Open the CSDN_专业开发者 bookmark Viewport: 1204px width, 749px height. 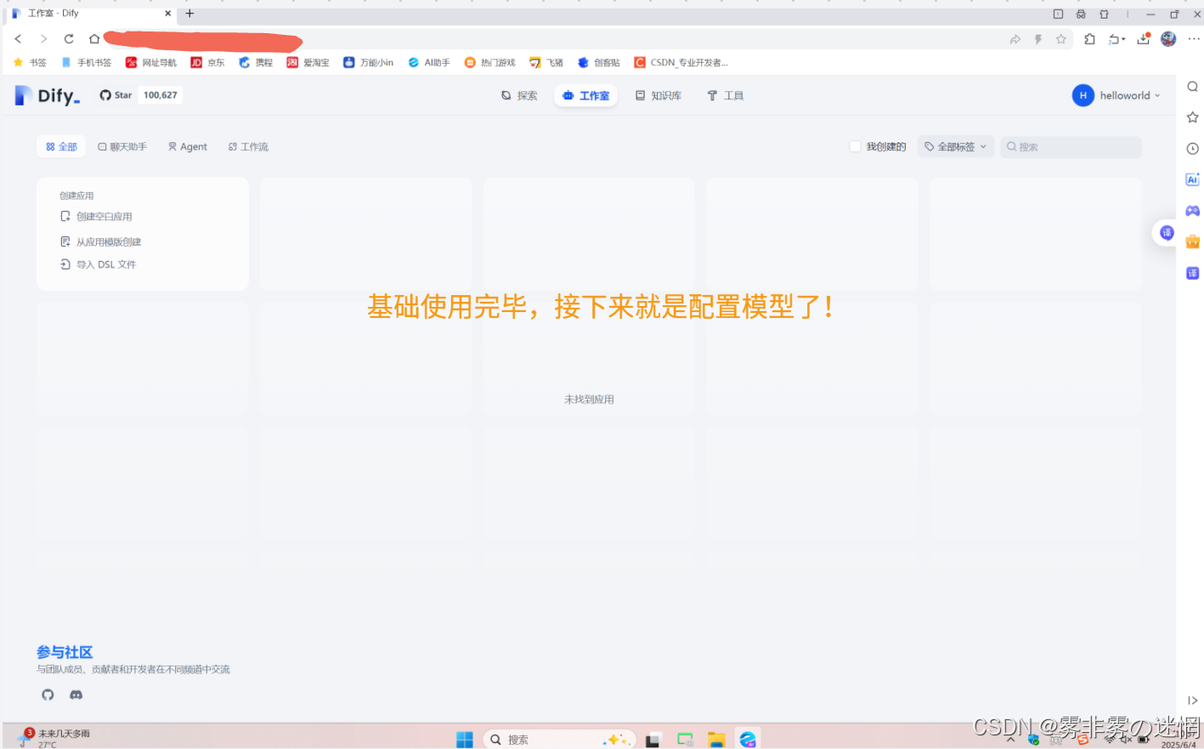click(681, 63)
